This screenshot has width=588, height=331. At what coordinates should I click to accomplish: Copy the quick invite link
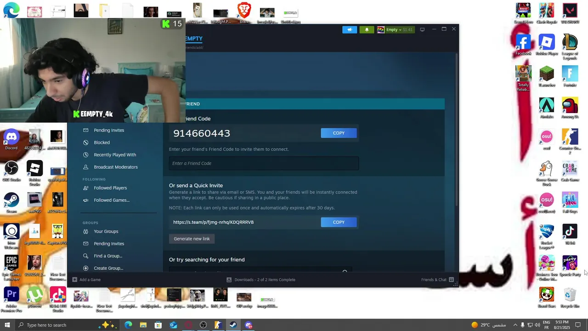tap(339, 222)
